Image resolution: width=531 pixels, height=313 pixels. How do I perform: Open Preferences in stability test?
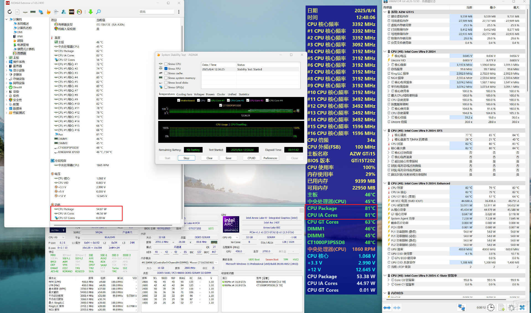270,158
